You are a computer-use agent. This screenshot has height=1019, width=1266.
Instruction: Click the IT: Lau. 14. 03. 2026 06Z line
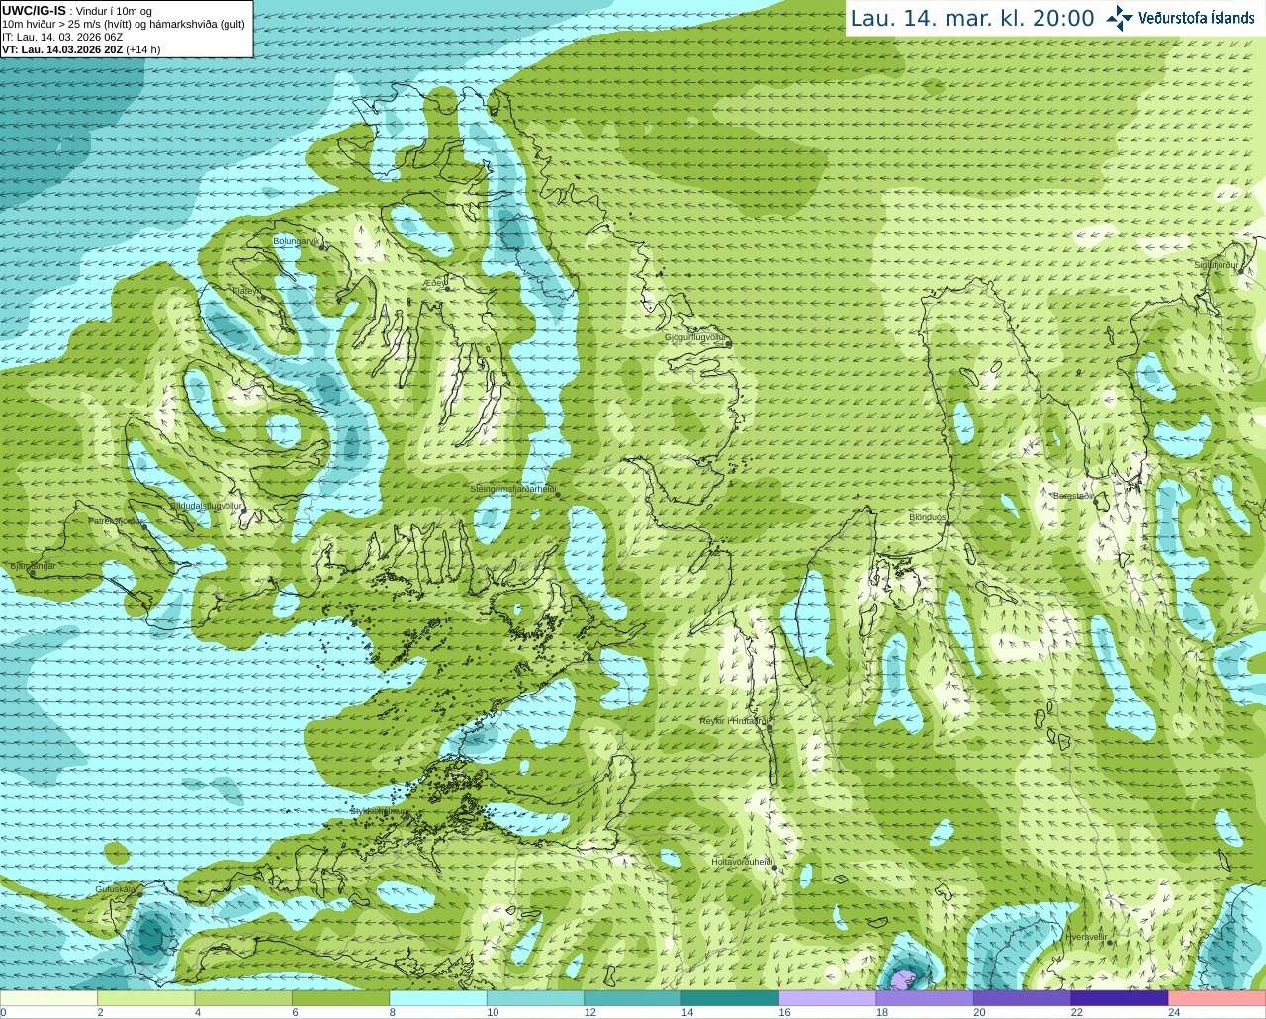(x=62, y=37)
